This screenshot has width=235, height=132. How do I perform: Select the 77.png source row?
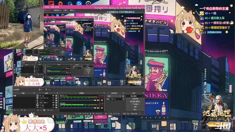[x=47, y=105]
